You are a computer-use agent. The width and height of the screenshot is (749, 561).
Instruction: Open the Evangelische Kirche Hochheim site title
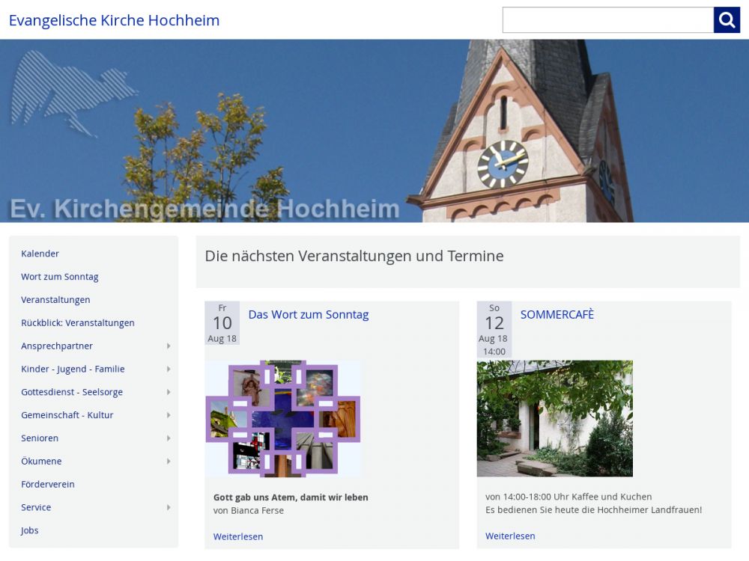tap(114, 20)
